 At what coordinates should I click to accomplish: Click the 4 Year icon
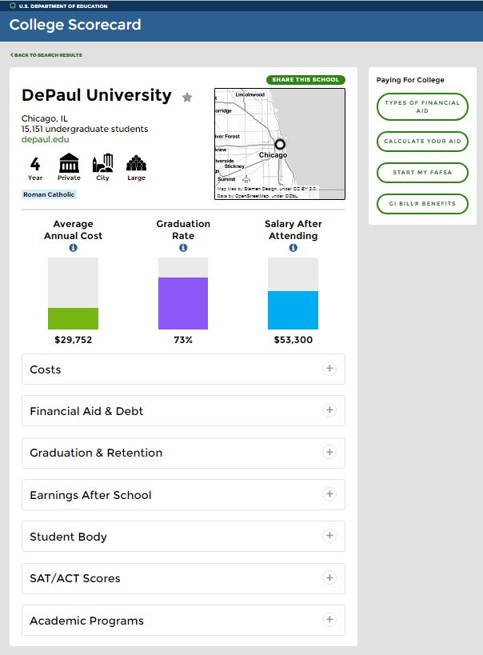point(35,168)
